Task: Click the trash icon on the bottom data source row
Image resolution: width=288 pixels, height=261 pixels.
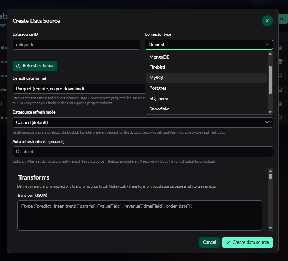Action: coord(280,118)
